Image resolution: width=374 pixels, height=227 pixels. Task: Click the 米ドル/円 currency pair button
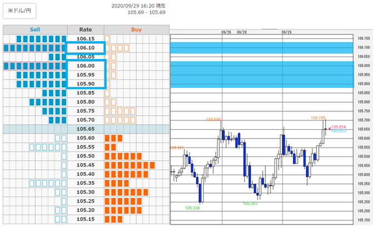(x=19, y=11)
